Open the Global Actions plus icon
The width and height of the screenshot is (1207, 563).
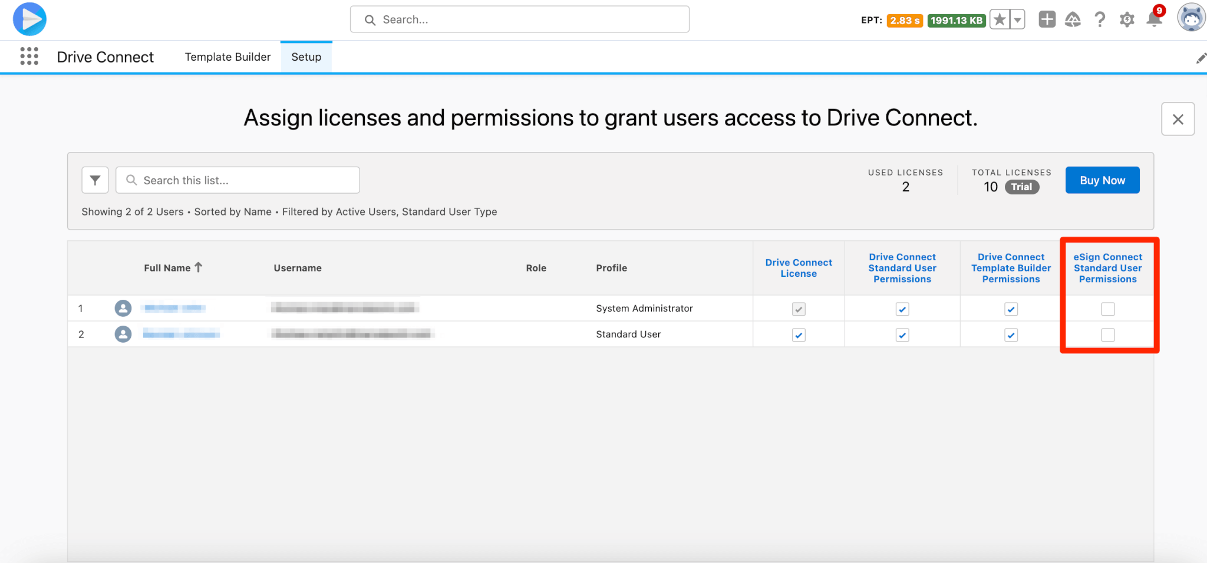point(1047,19)
